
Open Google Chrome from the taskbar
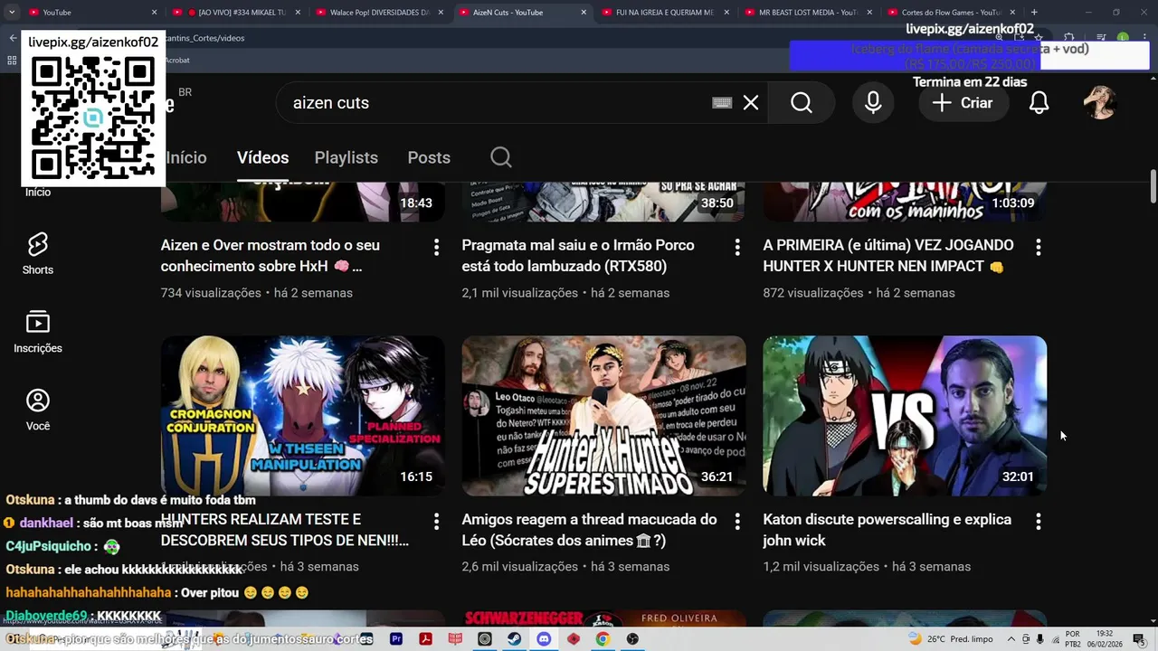(603, 639)
